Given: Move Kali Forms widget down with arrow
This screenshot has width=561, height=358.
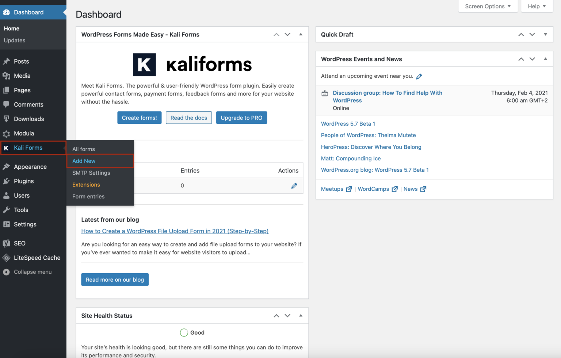Looking at the screenshot, I should click(x=287, y=34).
